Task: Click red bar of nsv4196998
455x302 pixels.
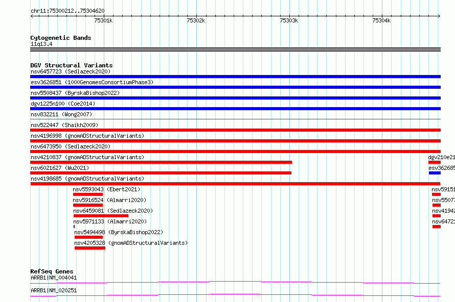Action: 235,141
